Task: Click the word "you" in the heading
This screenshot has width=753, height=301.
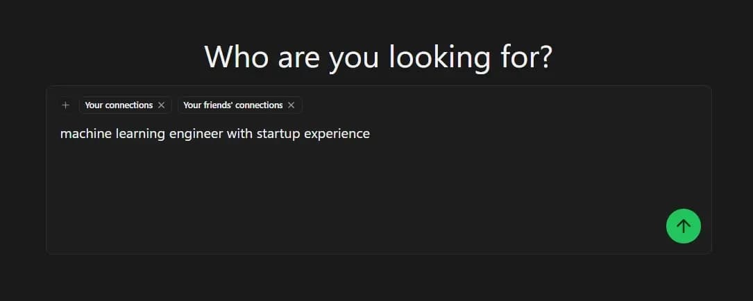Action: pos(354,56)
